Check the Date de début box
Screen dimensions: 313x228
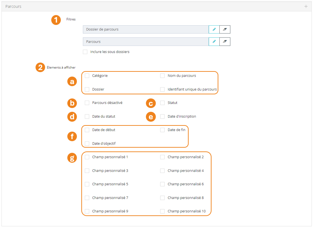(87, 130)
